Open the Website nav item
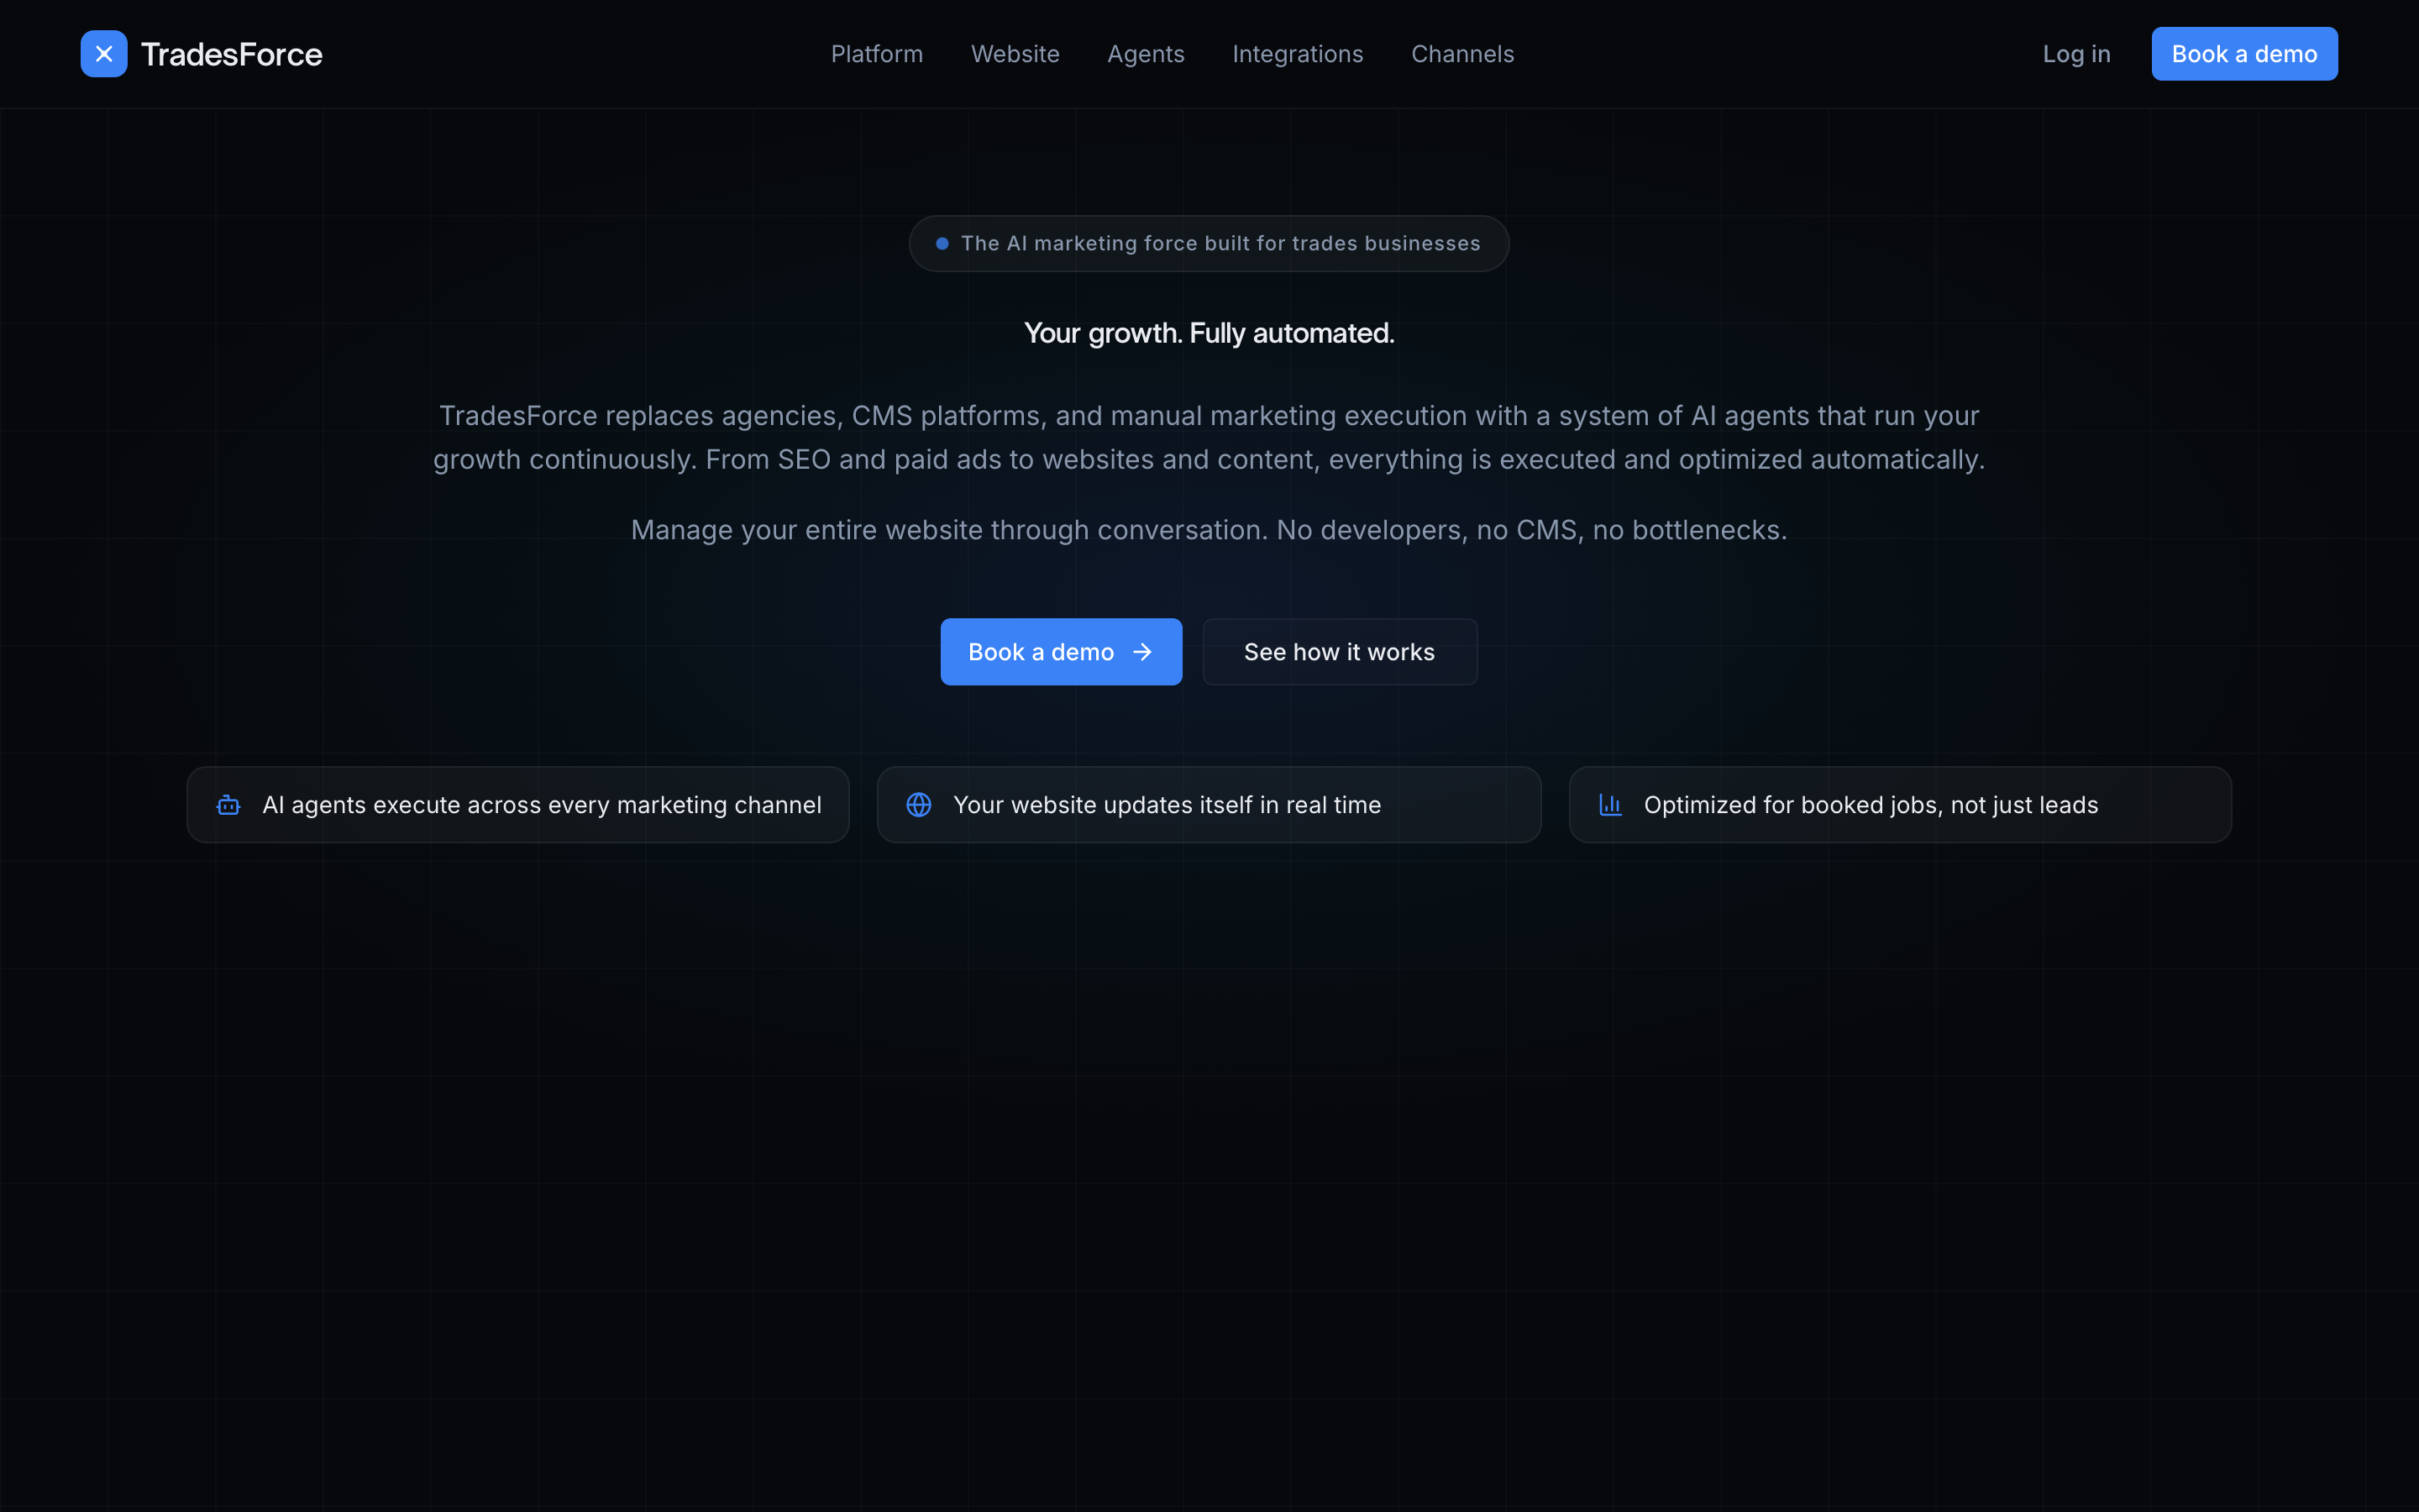This screenshot has height=1512, width=2419. [1015, 54]
